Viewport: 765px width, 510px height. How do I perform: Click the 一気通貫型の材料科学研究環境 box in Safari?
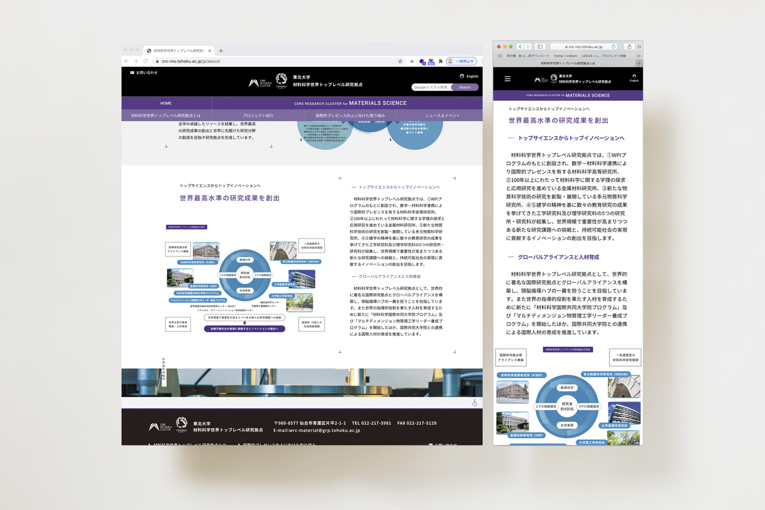[625, 358]
